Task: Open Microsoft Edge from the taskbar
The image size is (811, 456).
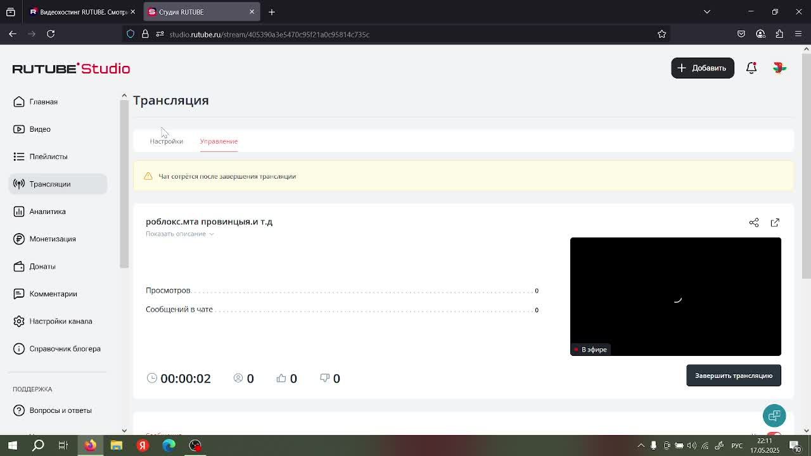Action: pyautogui.click(x=169, y=446)
